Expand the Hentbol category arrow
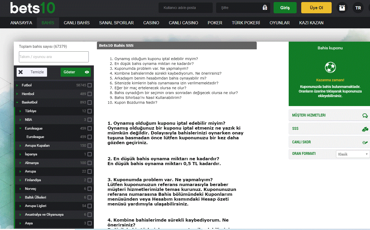370x230 pixels. [x=17, y=94]
